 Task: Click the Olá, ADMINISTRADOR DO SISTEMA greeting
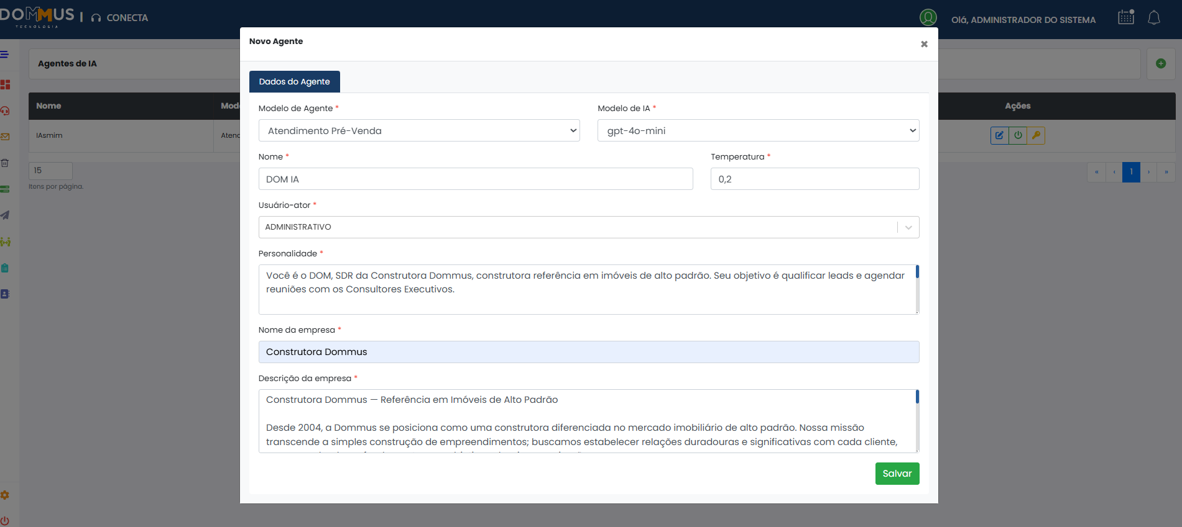click(x=1023, y=20)
